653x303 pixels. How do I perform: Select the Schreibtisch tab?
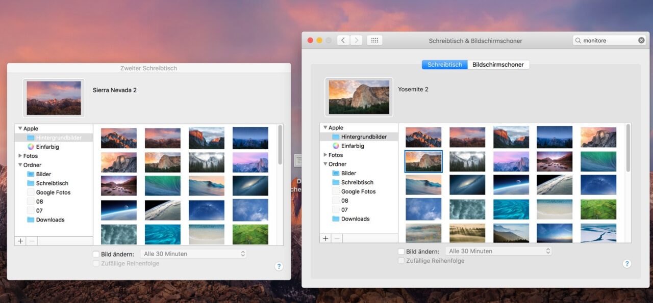pyautogui.click(x=444, y=64)
